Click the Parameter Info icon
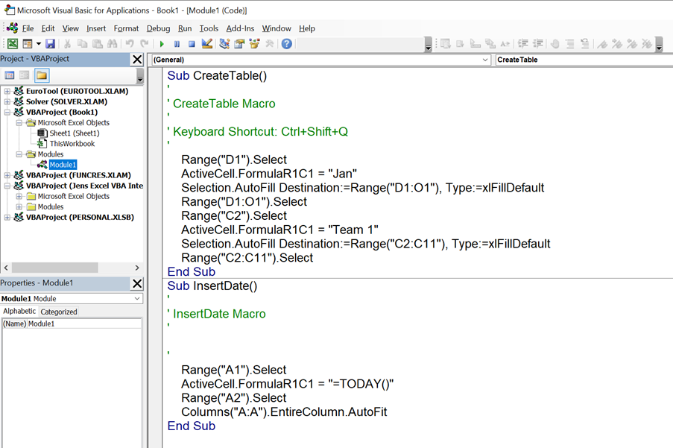 (x=490, y=43)
